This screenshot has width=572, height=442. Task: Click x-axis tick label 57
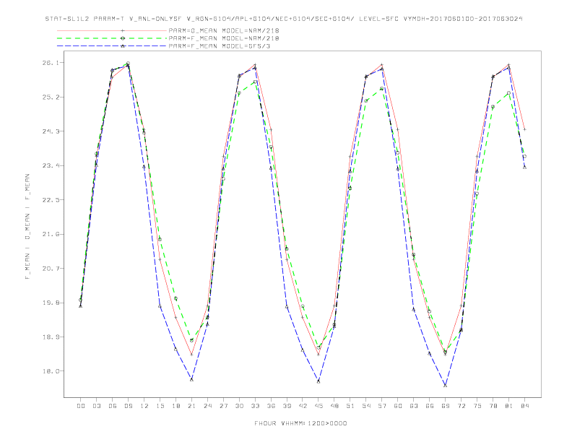(382, 406)
